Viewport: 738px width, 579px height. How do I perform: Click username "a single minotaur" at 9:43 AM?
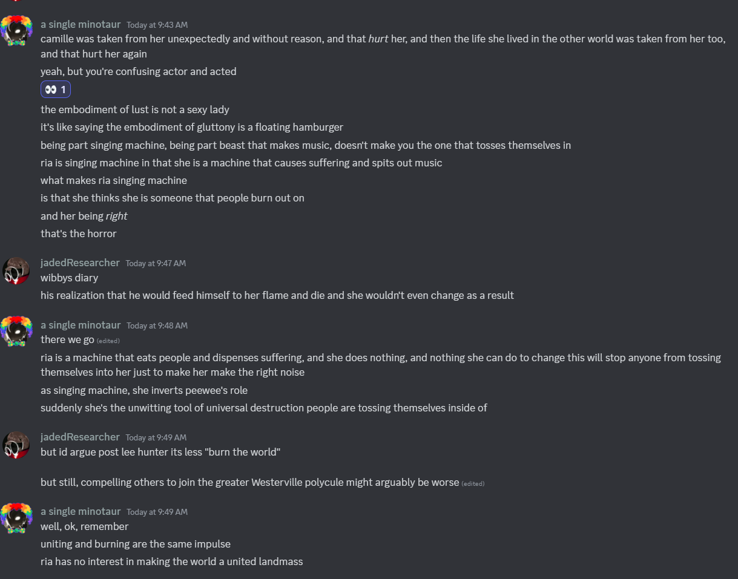pyautogui.click(x=81, y=24)
